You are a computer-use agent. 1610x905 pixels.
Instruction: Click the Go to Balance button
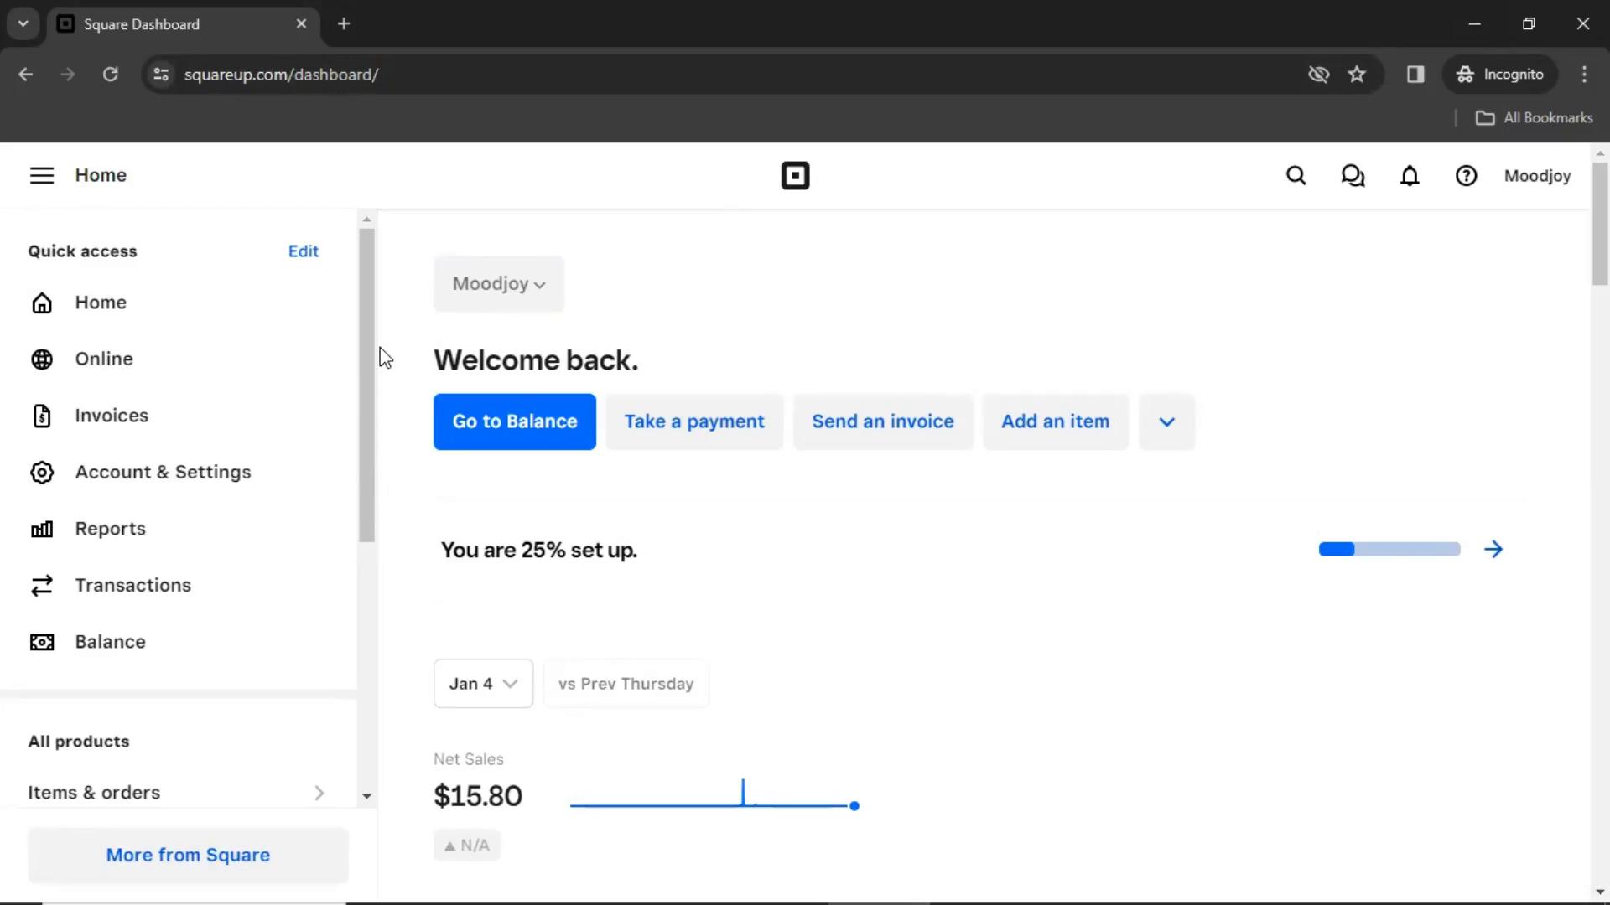point(514,421)
